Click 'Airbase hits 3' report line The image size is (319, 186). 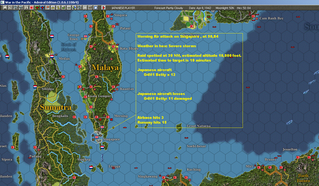150,118
